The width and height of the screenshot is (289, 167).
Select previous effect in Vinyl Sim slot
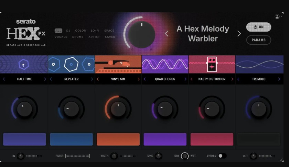point(98,79)
